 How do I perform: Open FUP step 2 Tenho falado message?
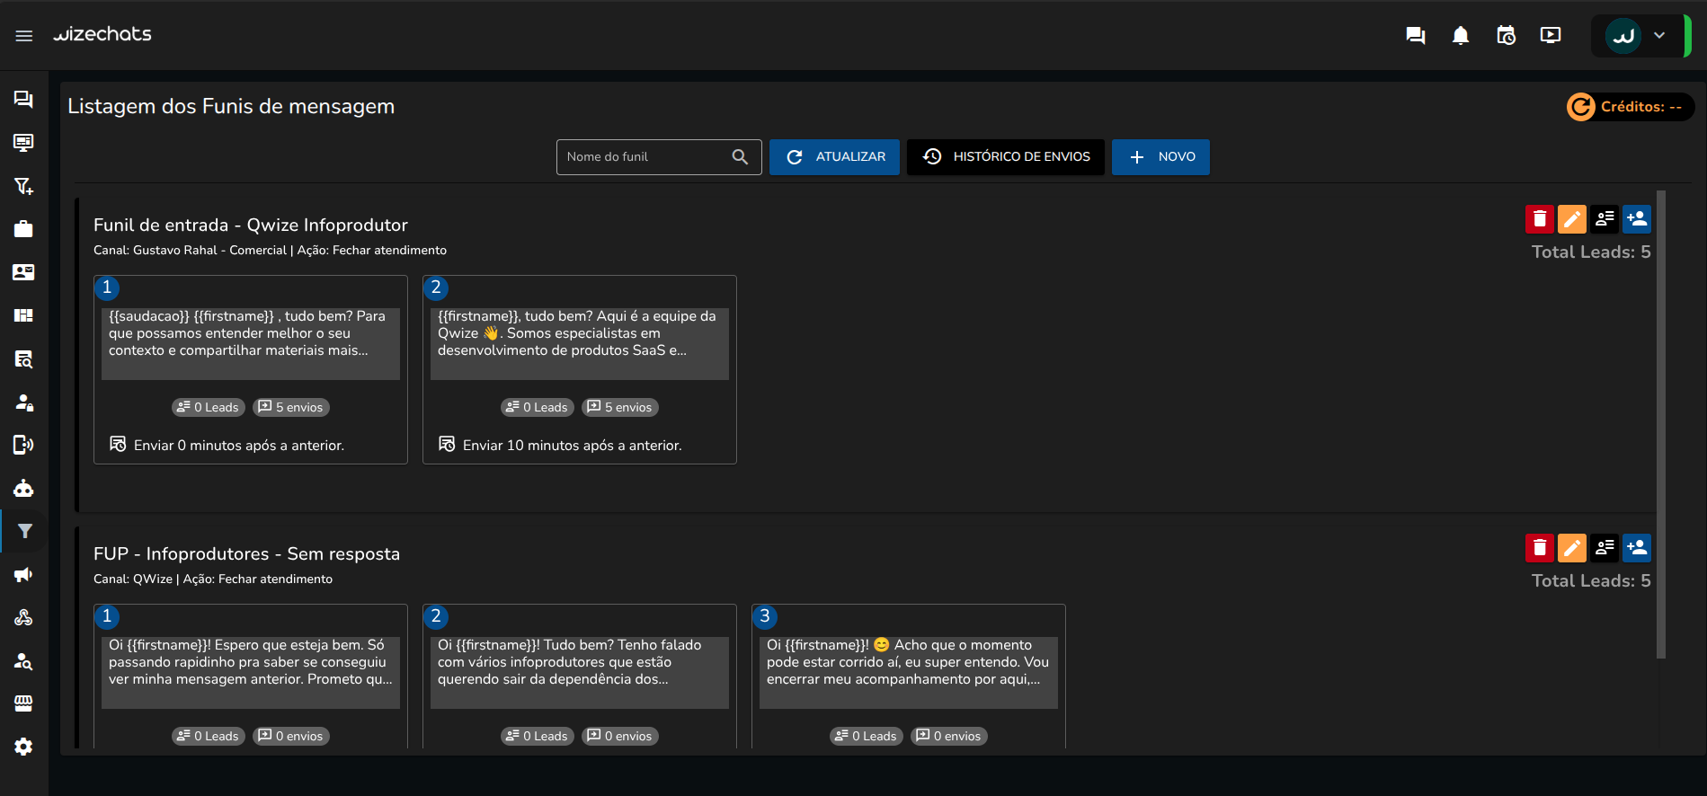pos(580,673)
